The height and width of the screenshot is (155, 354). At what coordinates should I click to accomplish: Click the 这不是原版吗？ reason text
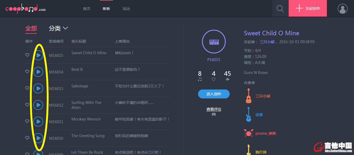[x=127, y=69]
